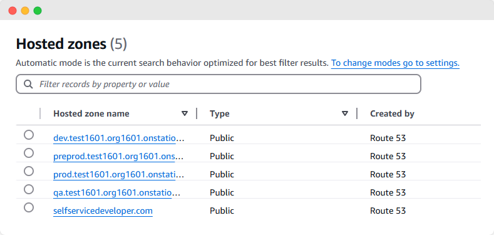The width and height of the screenshot is (494, 235).
Task: Click the Hosted zone name column header
Action: click(x=91, y=113)
